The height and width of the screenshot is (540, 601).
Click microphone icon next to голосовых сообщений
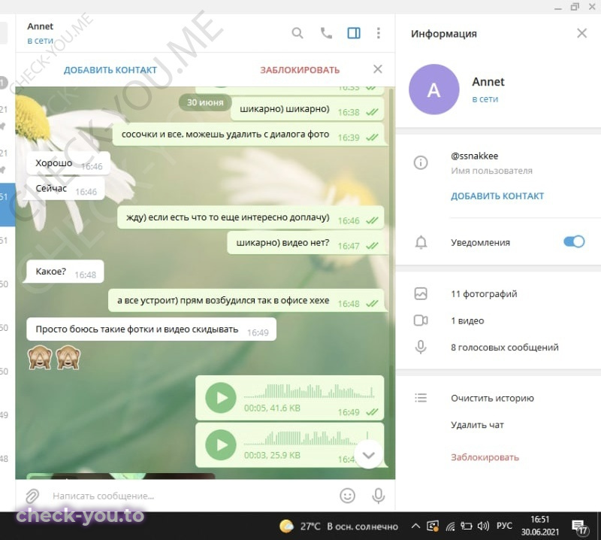421,347
